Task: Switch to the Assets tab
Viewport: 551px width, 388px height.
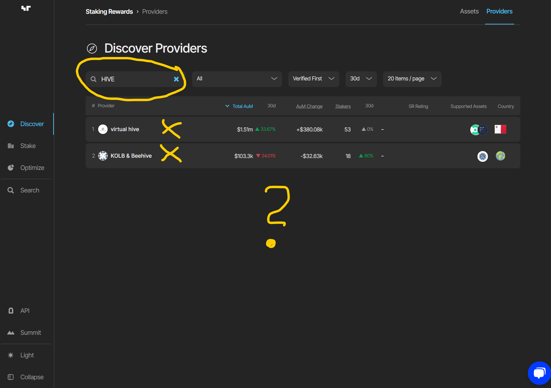Action: click(x=469, y=11)
